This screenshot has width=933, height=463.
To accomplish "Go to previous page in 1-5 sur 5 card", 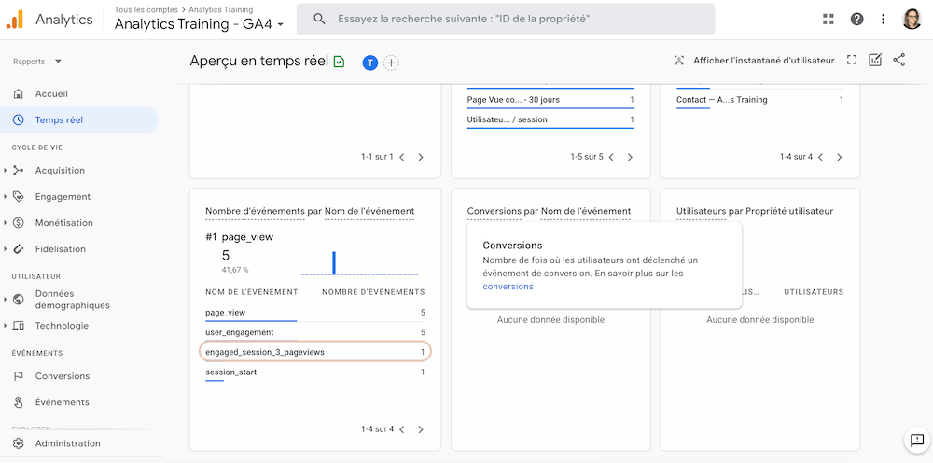I will (611, 157).
